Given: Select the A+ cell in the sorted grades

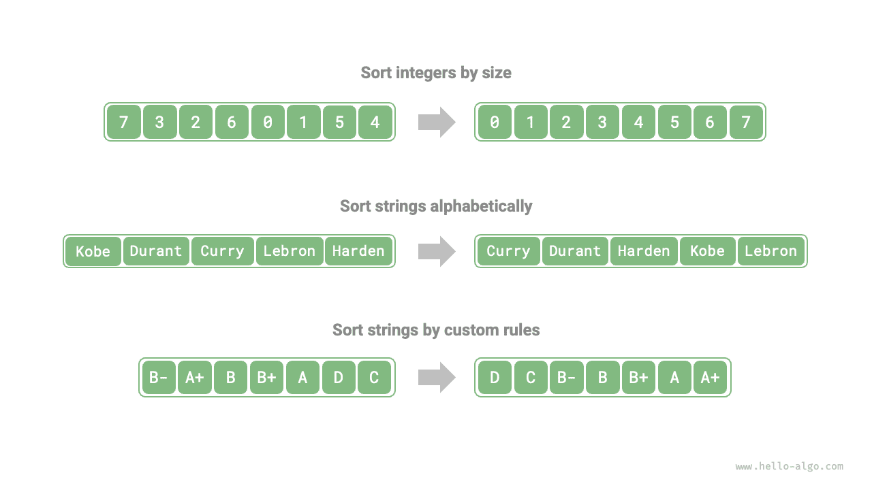Looking at the screenshot, I should pos(711,378).
